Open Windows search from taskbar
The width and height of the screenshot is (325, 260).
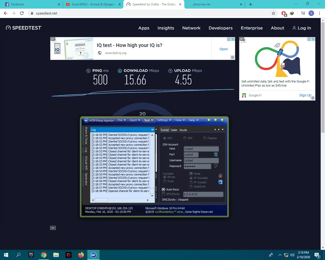pyautogui.click(x=18, y=255)
